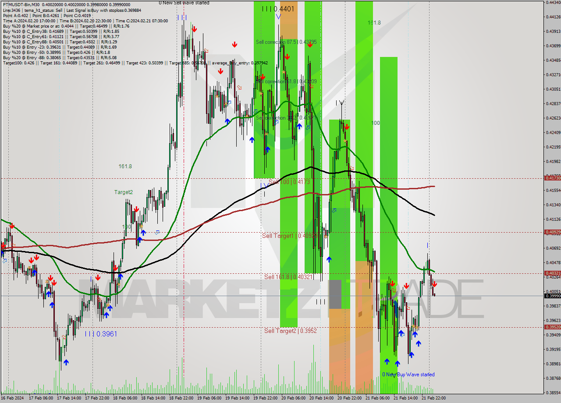Image resolution: width=561 pixels, height=403 pixels.
Task: Click the '18 Feb 06:00' time label
Action: point(125,398)
